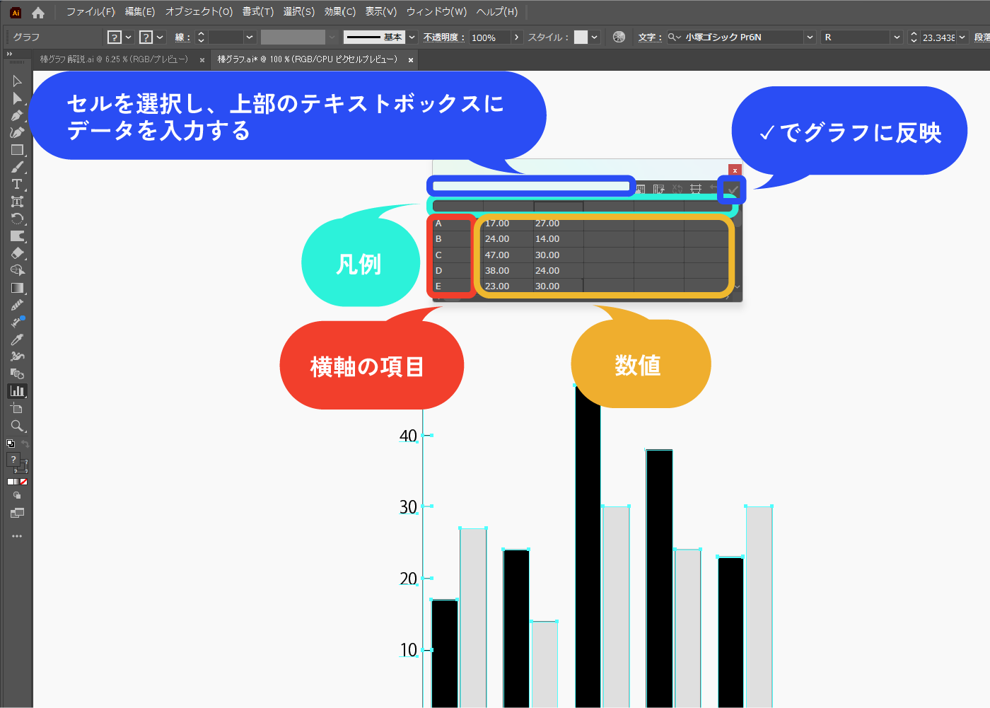Select the Eyedropper tool

17,339
